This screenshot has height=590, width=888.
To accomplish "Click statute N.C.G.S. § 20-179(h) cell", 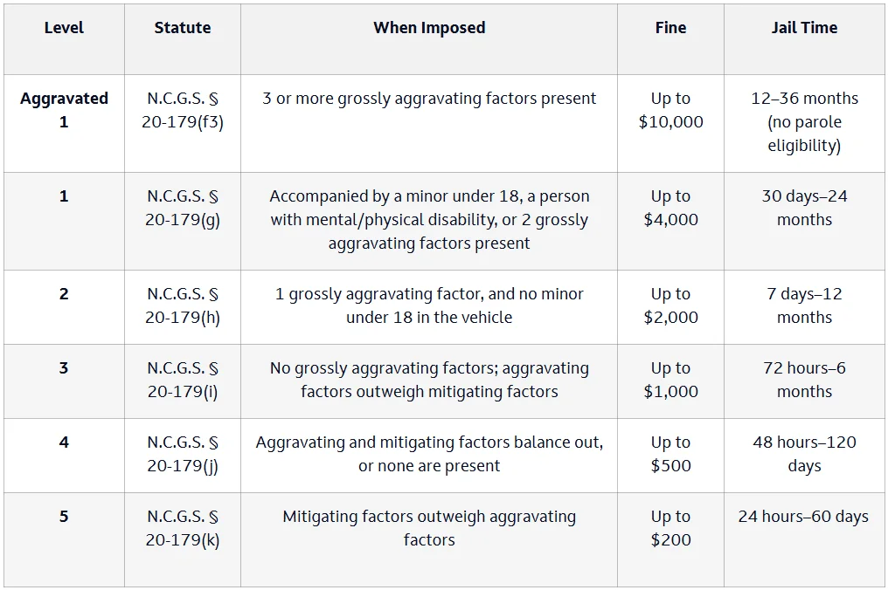I will 183,307.
